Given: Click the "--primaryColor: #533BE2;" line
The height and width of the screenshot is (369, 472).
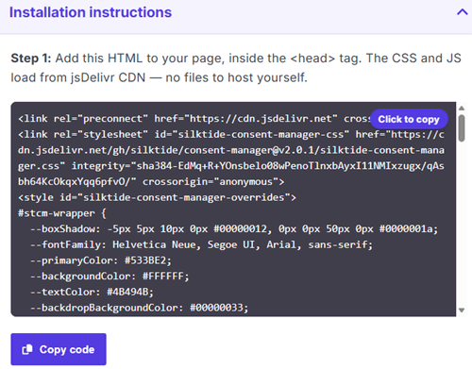Looking at the screenshot, I should pyautogui.click(x=101, y=260).
